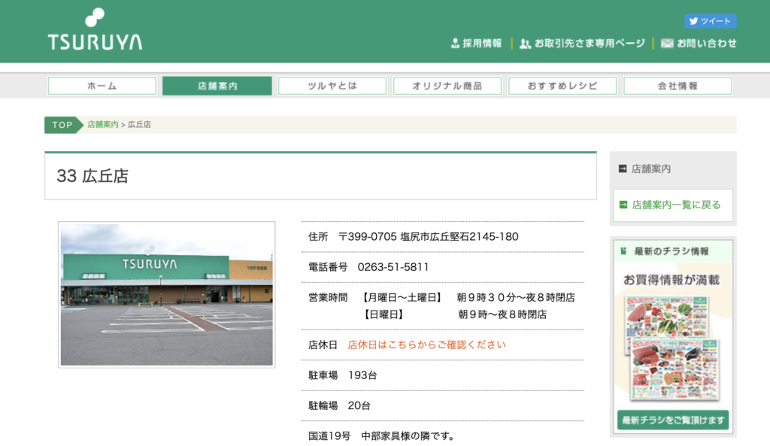Image resolution: width=770 pixels, height=446 pixels.
Task: Click the 店舗案内 breadcrumb link
Action: [x=102, y=125]
